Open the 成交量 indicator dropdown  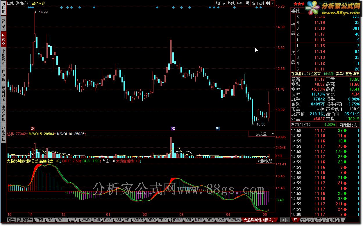click(262, 134)
